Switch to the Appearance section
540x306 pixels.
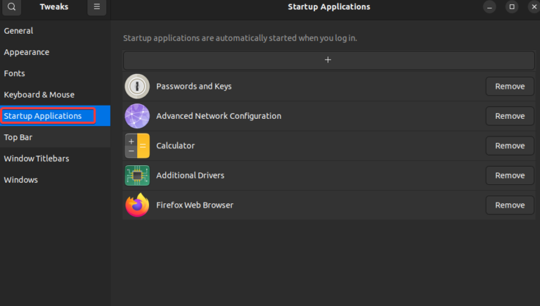[x=27, y=52]
